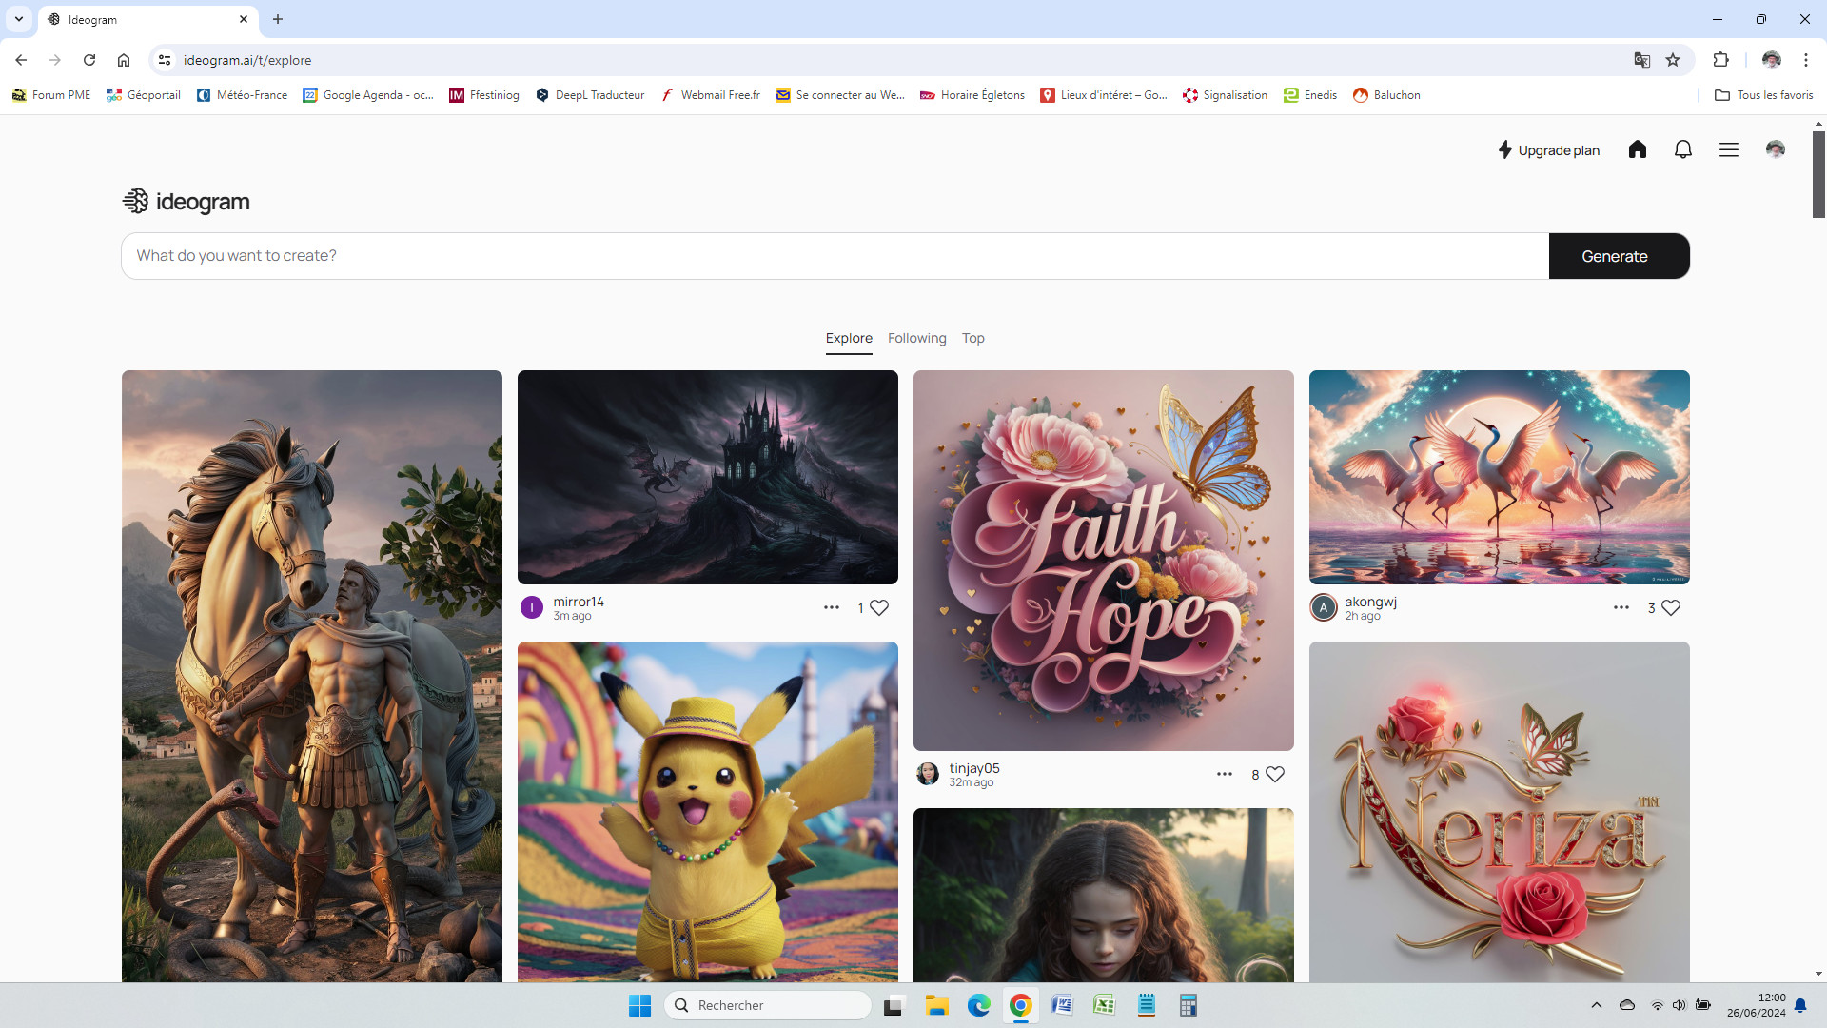Open the Chrome profile avatar
1827x1028 pixels.
(1771, 60)
